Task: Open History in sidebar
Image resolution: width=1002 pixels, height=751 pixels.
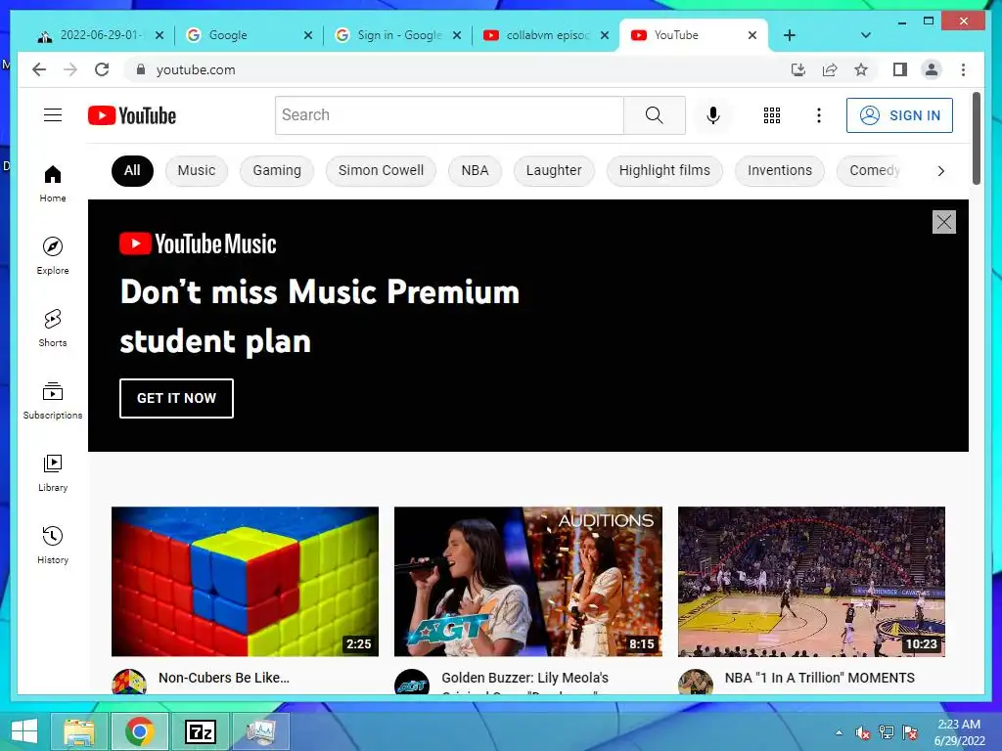Action: [x=53, y=545]
